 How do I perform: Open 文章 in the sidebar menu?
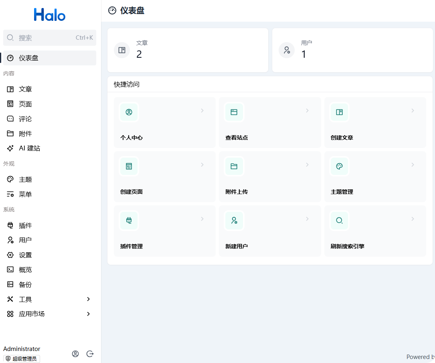pos(25,89)
